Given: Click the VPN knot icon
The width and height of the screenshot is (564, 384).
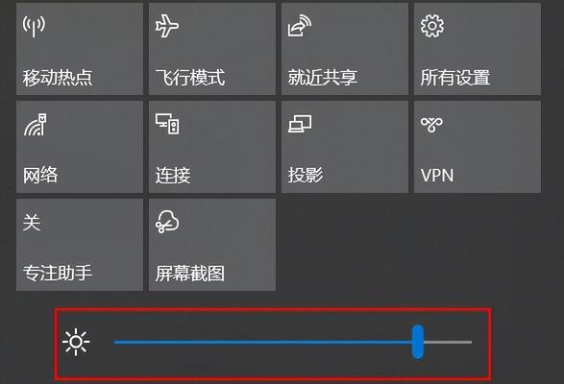Looking at the screenshot, I should 431,125.
